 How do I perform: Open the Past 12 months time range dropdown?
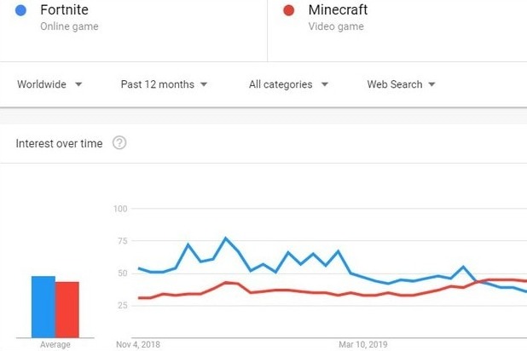tap(164, 84)
